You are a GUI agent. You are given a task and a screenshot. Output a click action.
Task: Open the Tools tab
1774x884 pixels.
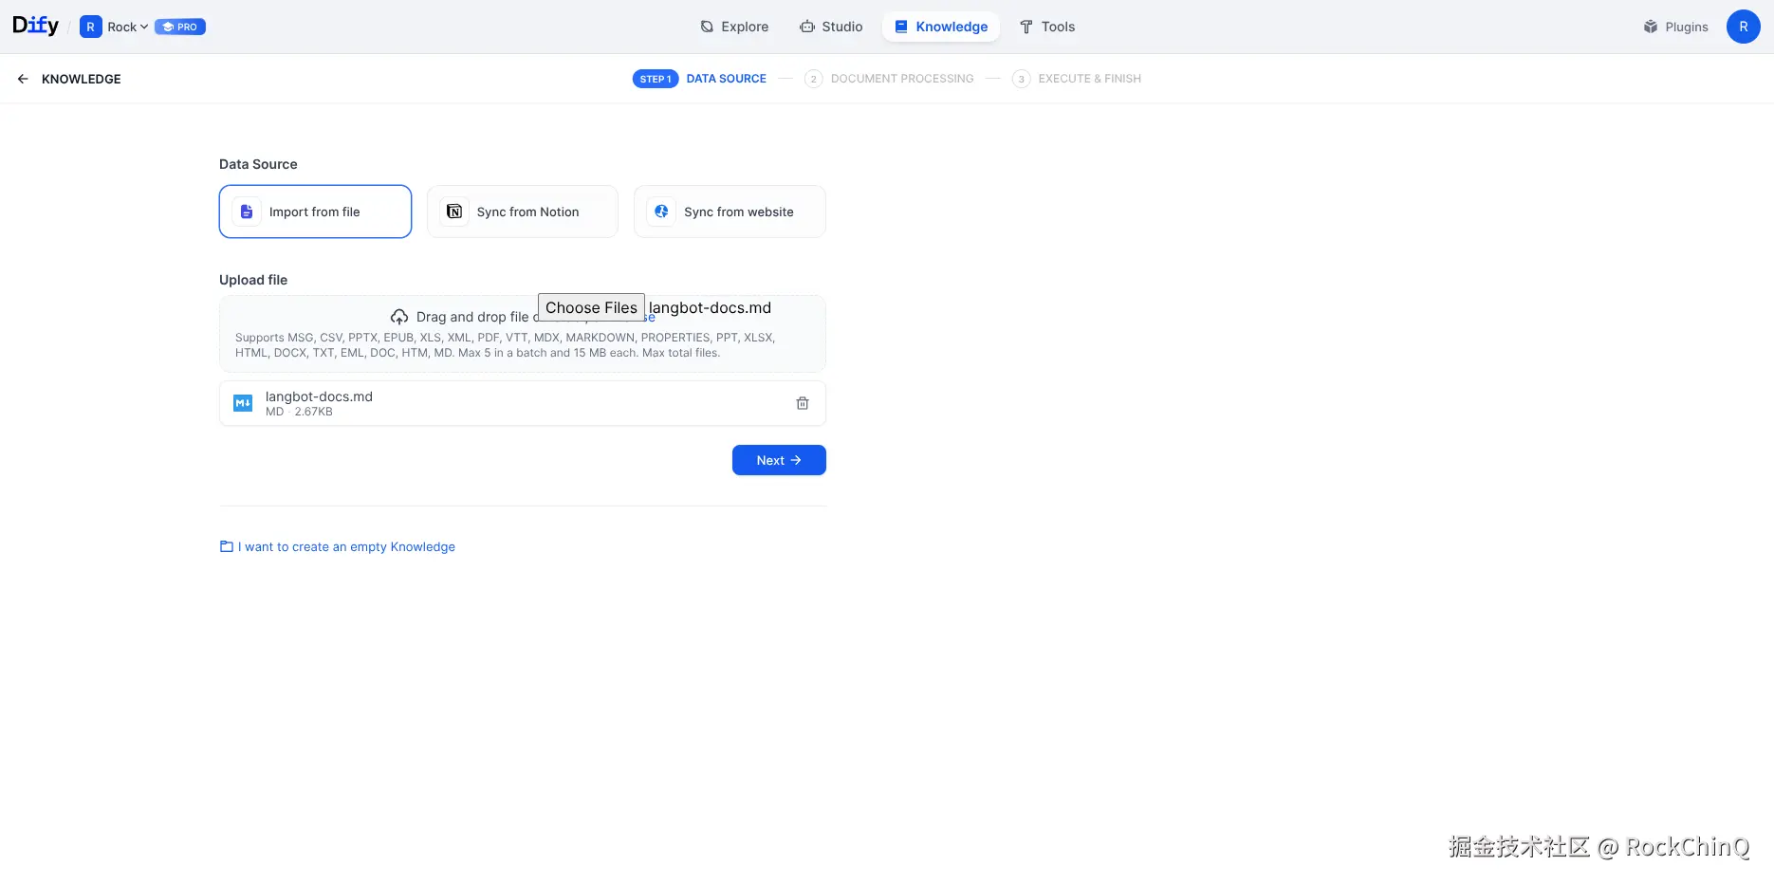pos(1047,27)
